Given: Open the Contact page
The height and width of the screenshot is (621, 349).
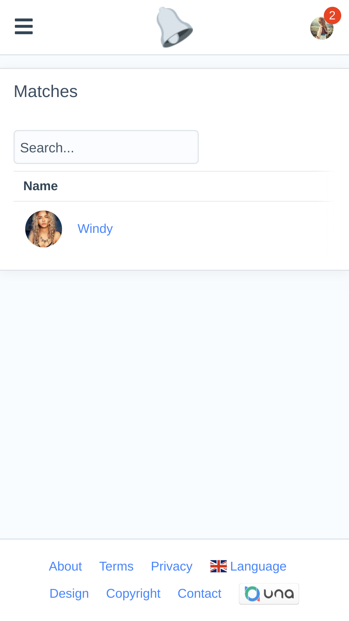Looking at the screenshot, I should point(199,594).
